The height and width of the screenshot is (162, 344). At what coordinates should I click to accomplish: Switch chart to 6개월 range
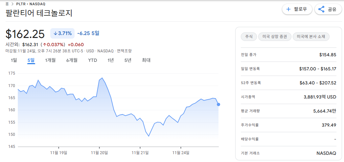click(x=72, y=60)
